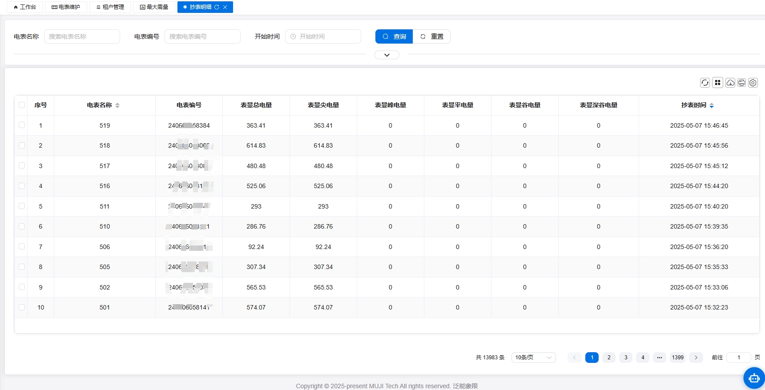
Task: Open the 10条/页 page size dropdown
Action: (533, 358)
